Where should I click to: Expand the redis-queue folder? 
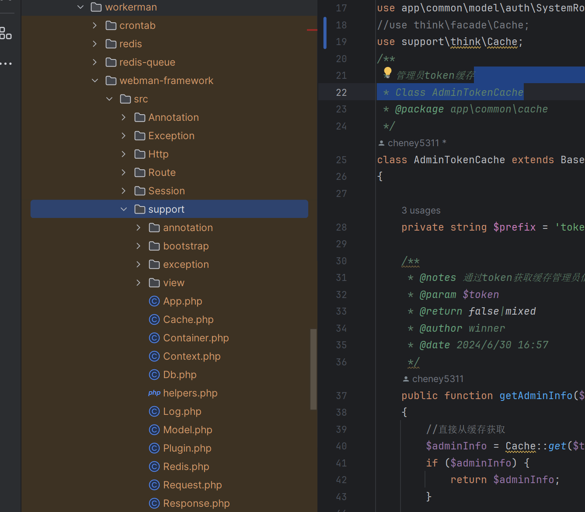[95, 62]
